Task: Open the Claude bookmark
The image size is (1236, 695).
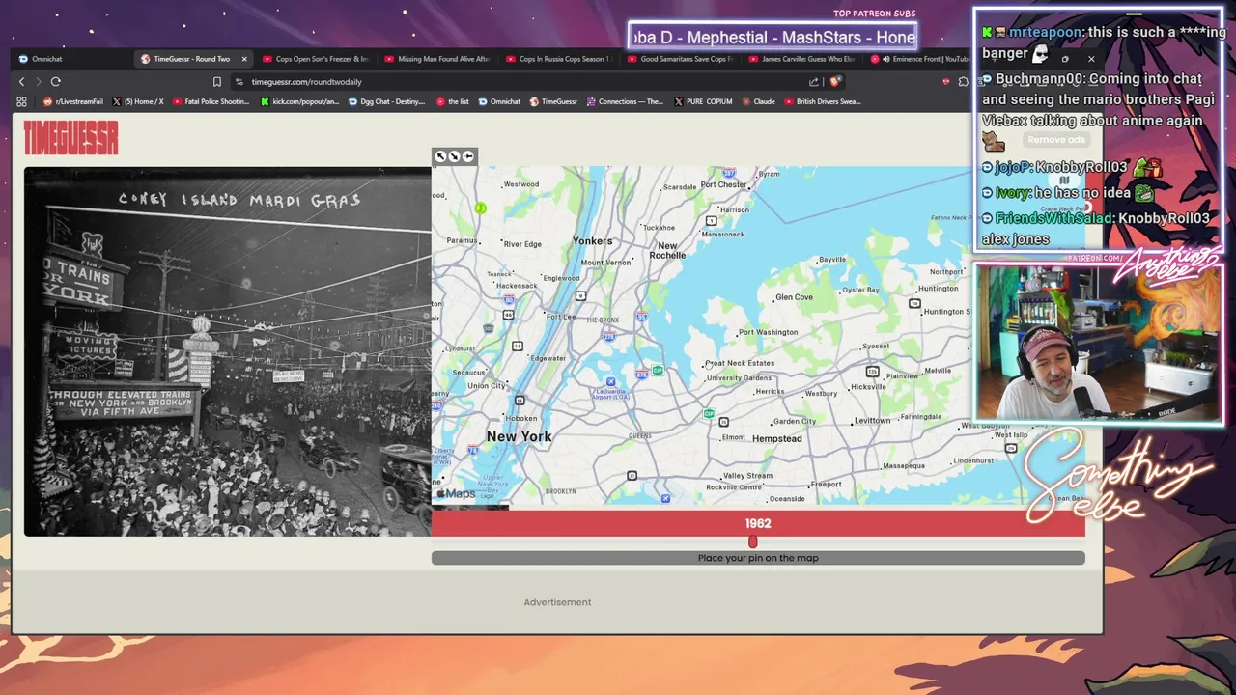Action: (x=758, y=101)
